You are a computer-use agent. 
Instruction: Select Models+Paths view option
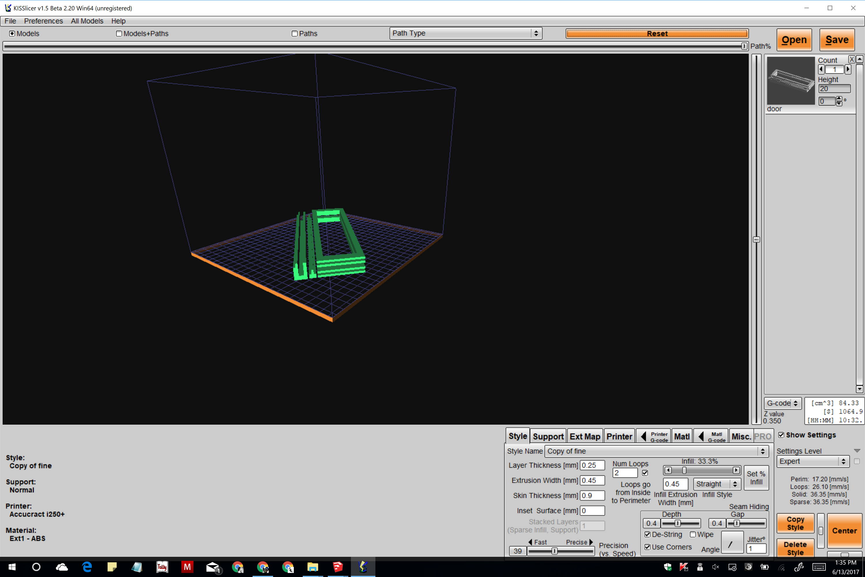click(x=119, y=33)
